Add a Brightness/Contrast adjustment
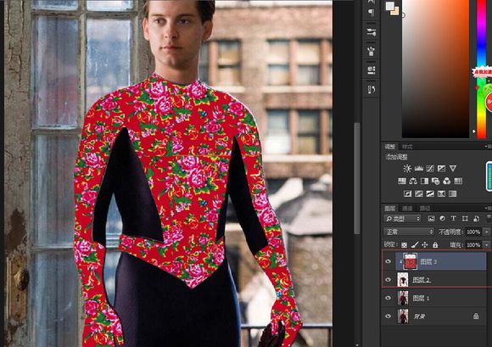The image size is (492, 347). [407, 169]
